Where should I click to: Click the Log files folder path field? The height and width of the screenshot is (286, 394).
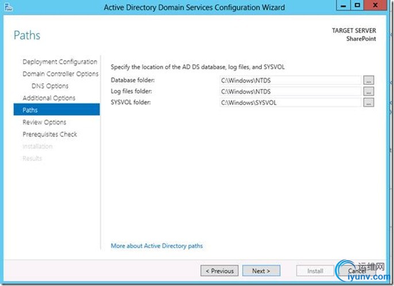(x=291, y=92)
